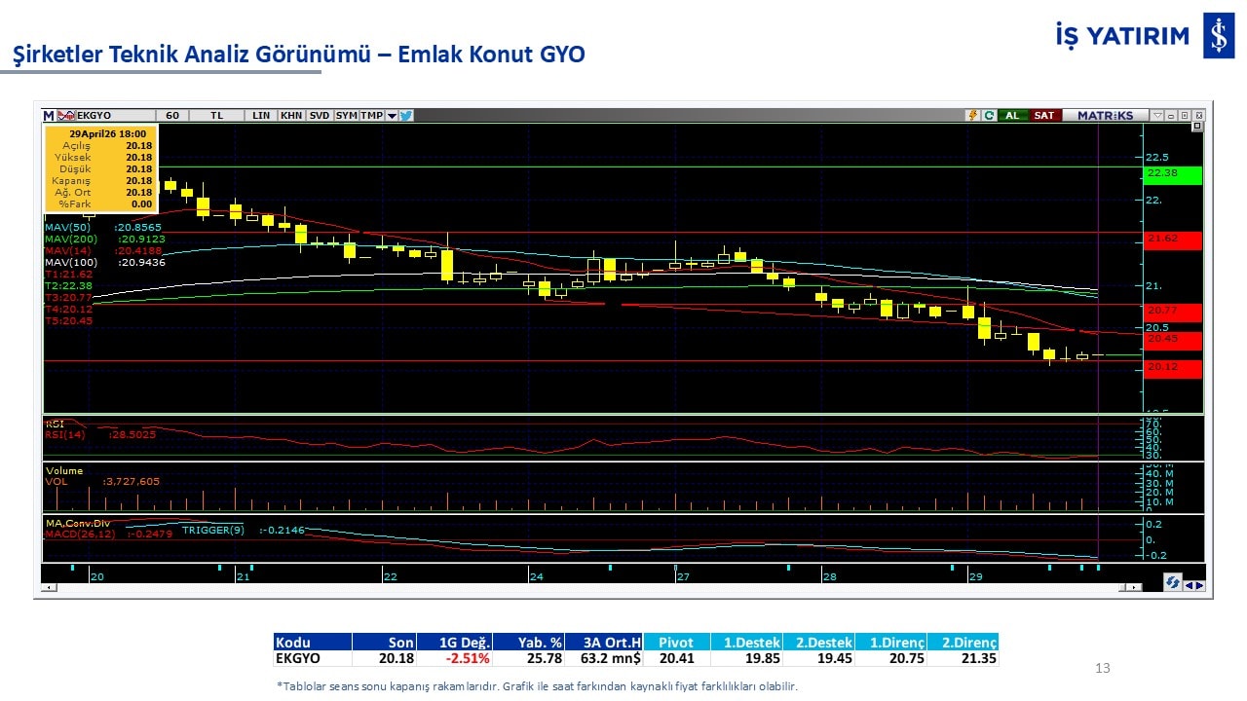
Task: Click the green AL buy button
Action: click(1012, 115)
